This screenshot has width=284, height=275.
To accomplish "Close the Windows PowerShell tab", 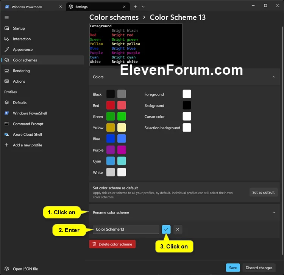I will (61, 7).
